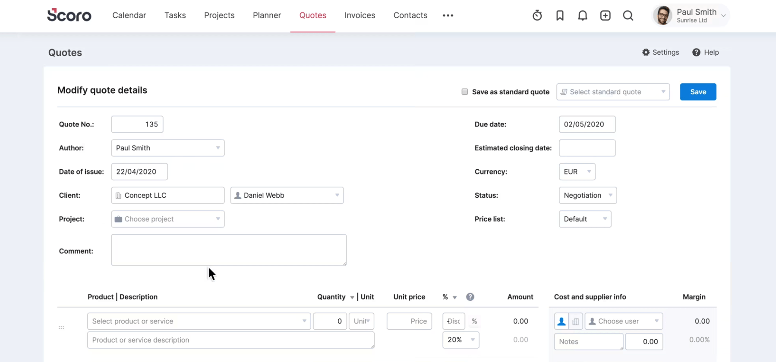Open the search magnifier icon
Viewport: 776px width, 362px height.
pos(628,16)
